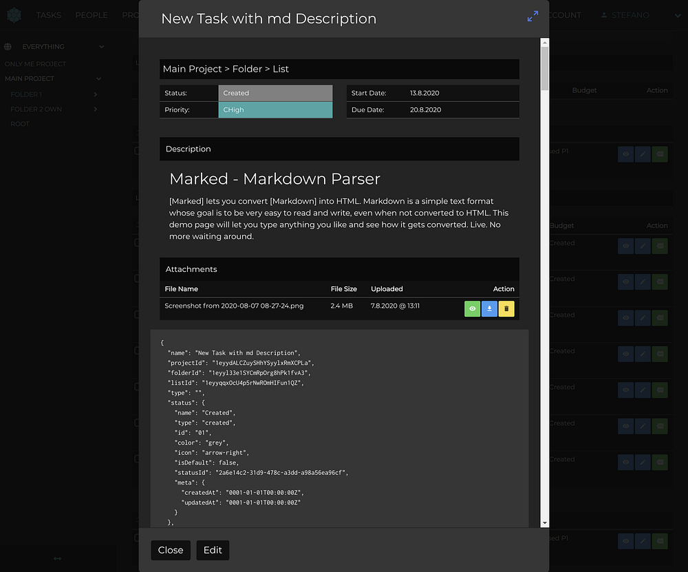Select MAIN PROJECT in sidebar
The width and height of the screenshot is (688, 572).
click(x=30, y=78)
